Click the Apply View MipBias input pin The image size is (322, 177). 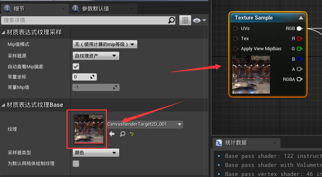click(x=235, y=49)
